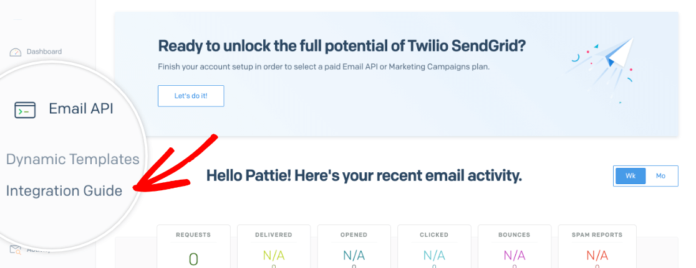The height and width of the screenshot is (268, 696).
Task: Click the "Hello Pattie!" recent activity heading
Action: coord(364,176)
